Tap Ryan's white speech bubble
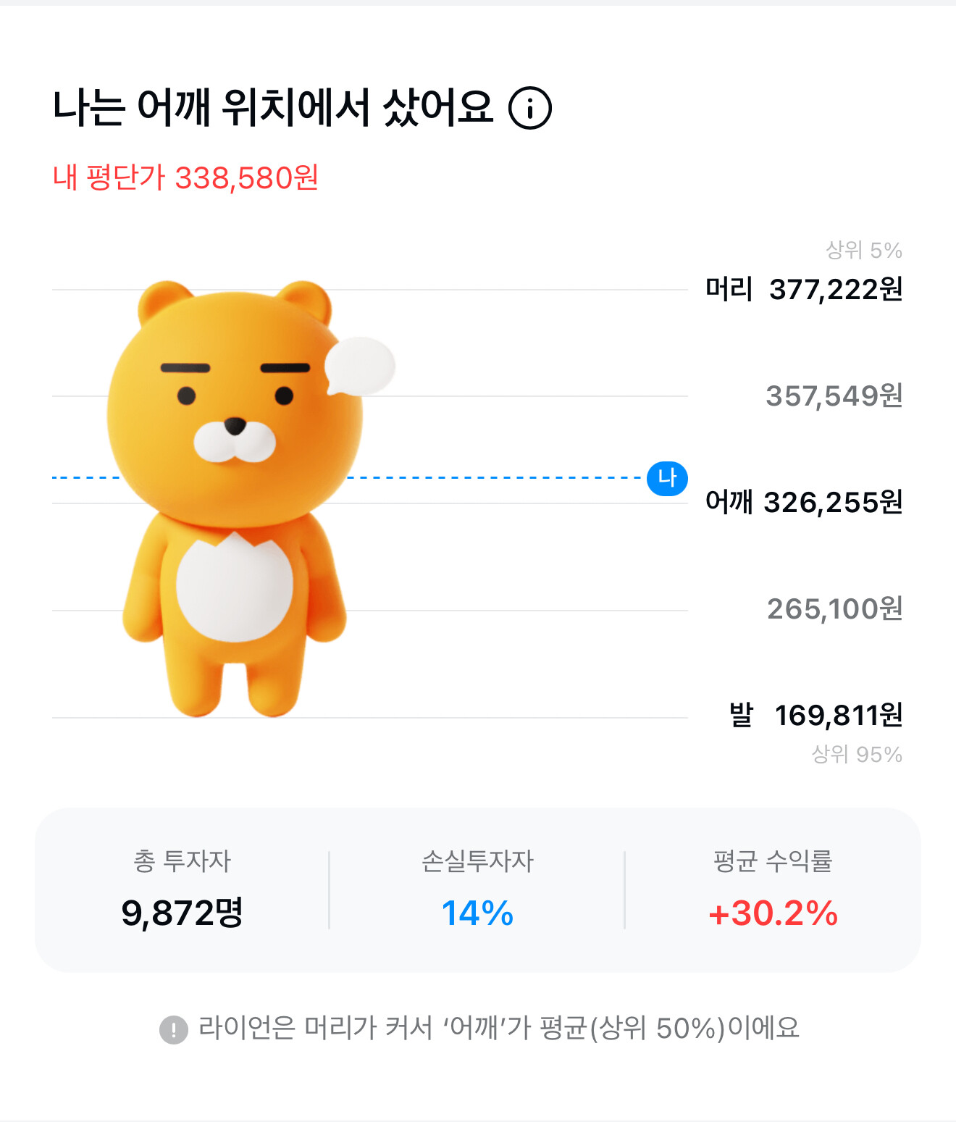 pos(360,367)
